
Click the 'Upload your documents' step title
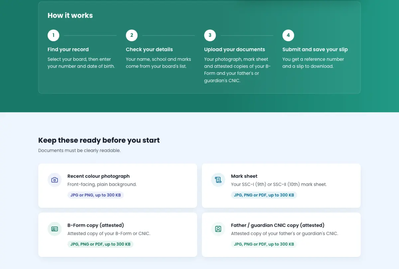click(234, 49)
